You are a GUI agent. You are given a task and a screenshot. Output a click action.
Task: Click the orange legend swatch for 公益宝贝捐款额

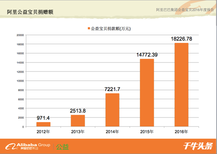point(89,28)
